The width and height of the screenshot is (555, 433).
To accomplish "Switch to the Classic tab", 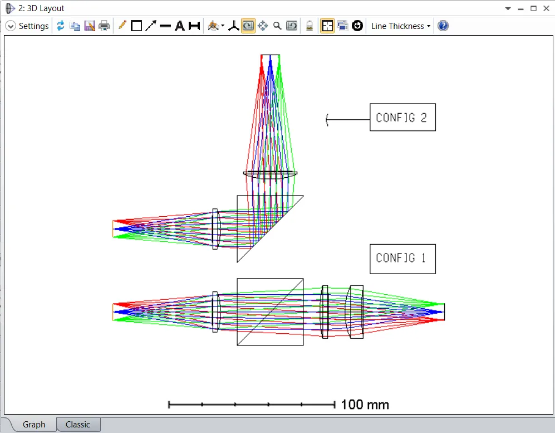I will coord(78,425).
